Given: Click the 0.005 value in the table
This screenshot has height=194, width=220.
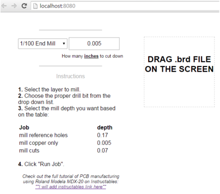Looking at the screenshot, I should pos(104,143).
